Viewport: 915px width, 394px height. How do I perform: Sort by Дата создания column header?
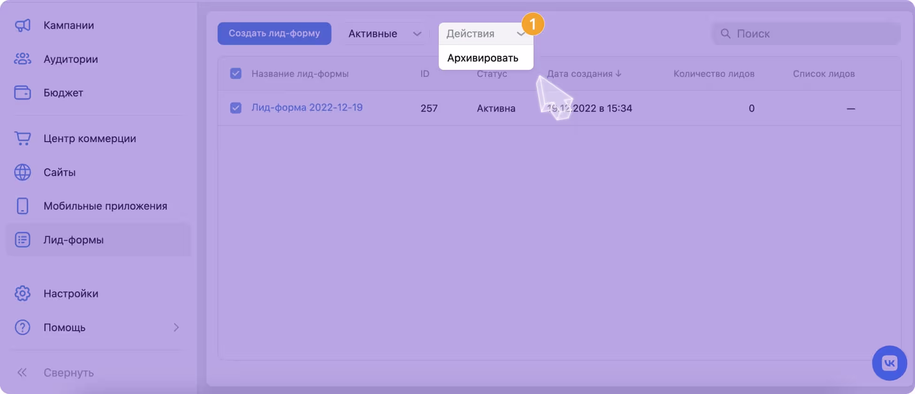coord(579,74)
